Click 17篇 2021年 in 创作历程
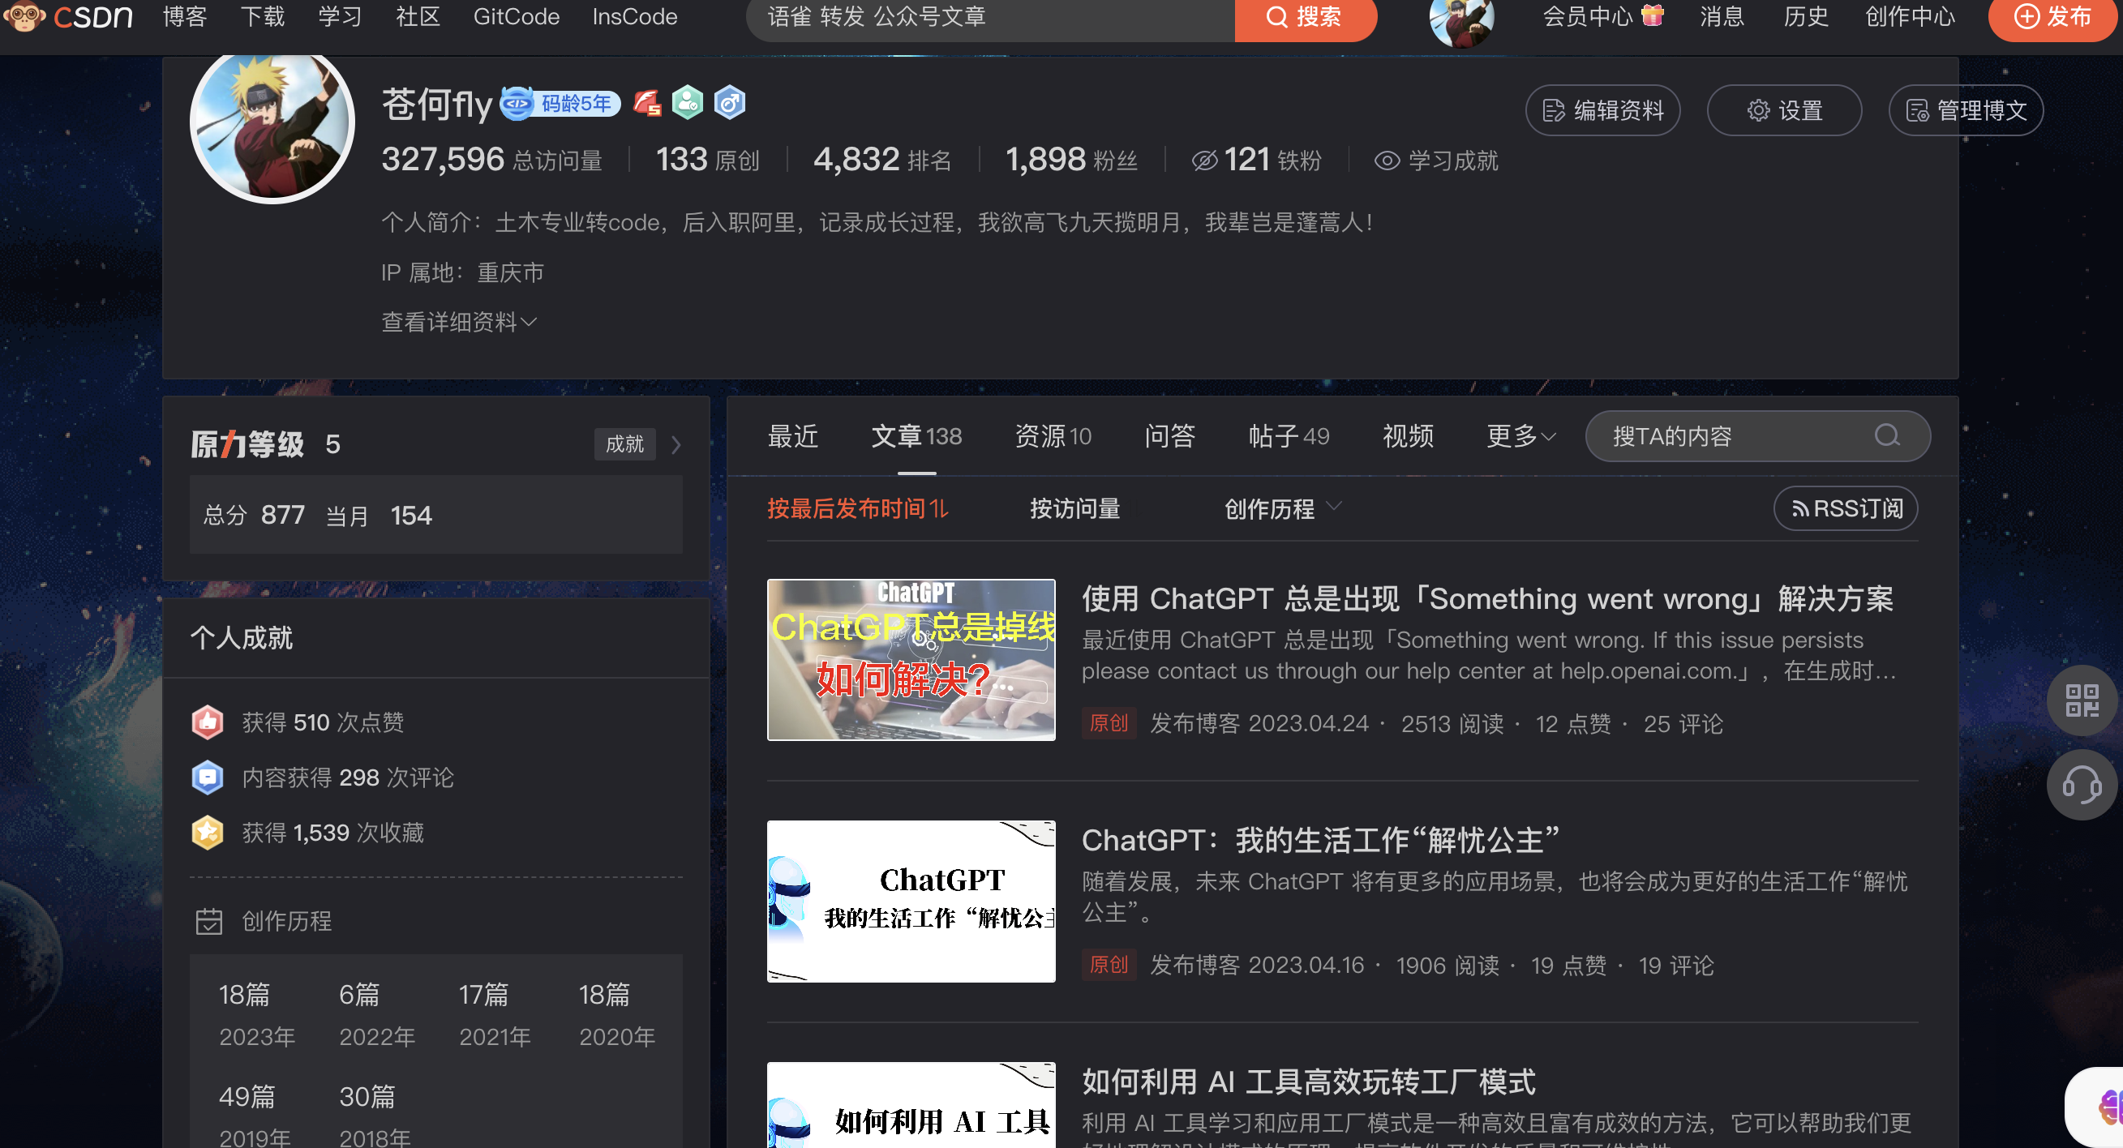2123x1148 pixels. click(x=495, y=1015)
